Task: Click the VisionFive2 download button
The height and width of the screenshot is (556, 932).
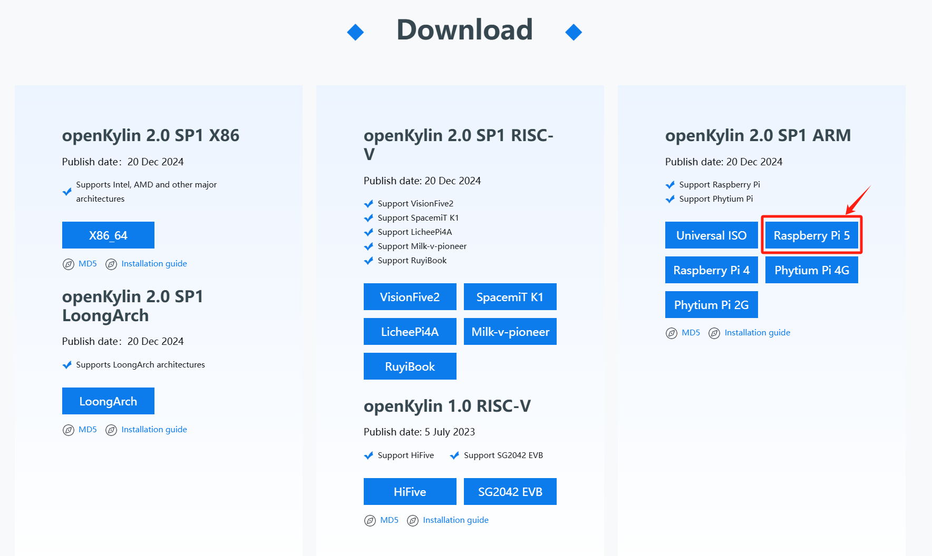Action: [x=410, y=297]
